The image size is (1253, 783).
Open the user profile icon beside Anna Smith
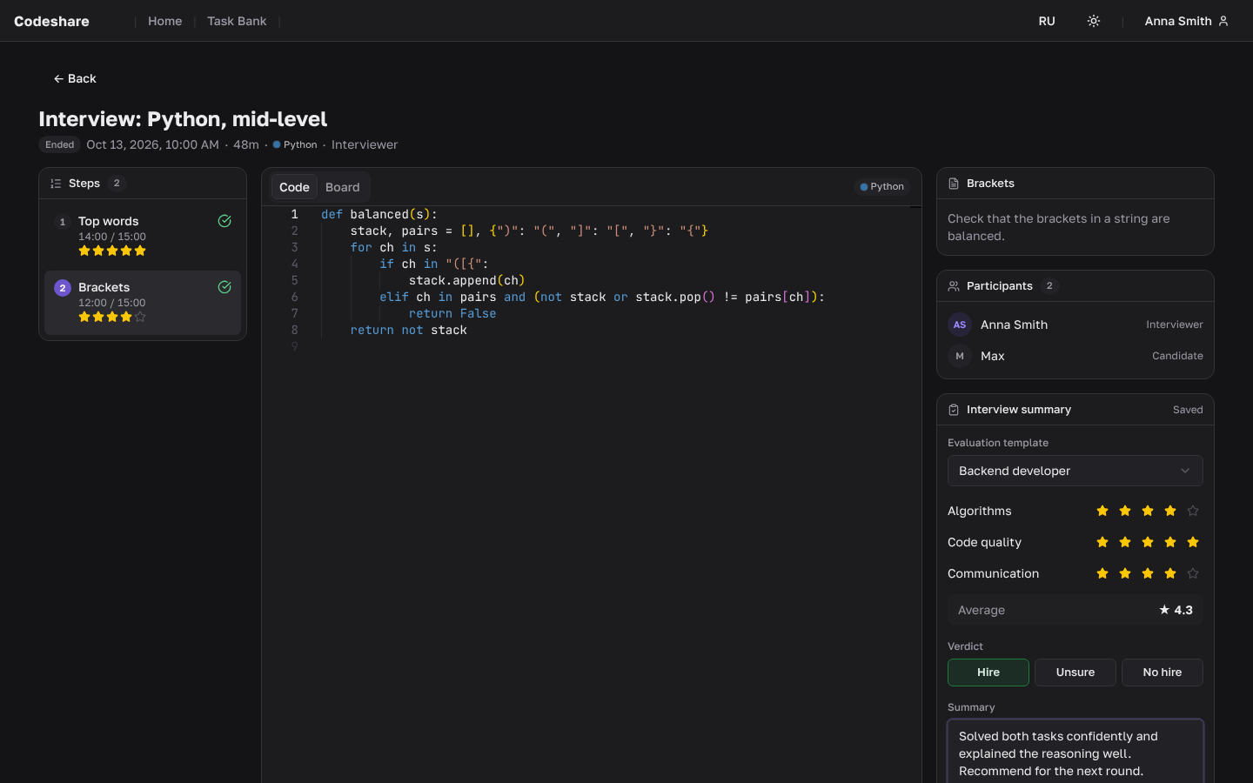1223,21
